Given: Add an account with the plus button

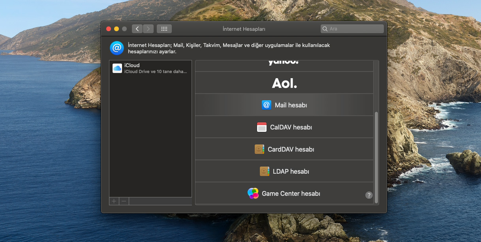Looking at the screenshot, I should pyautogui.click(x=114, y=201).
